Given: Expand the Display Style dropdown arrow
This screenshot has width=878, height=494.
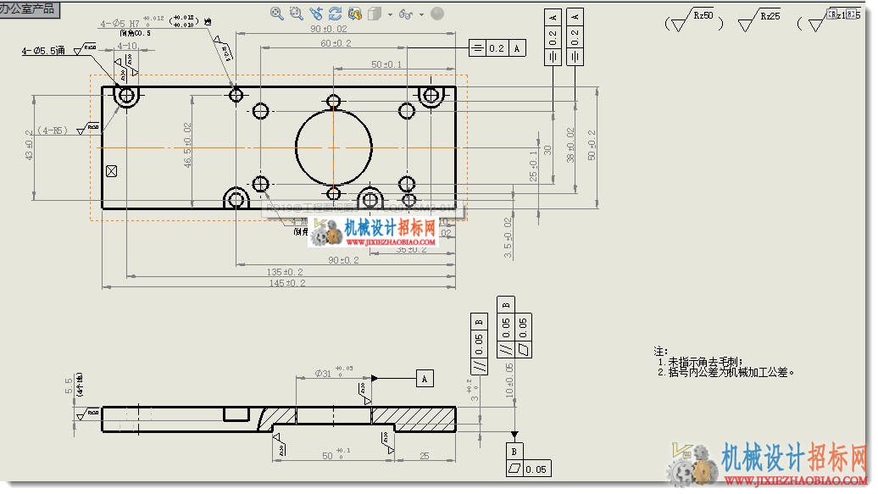Looking at the screenshot, I should (x=390, y=14).
